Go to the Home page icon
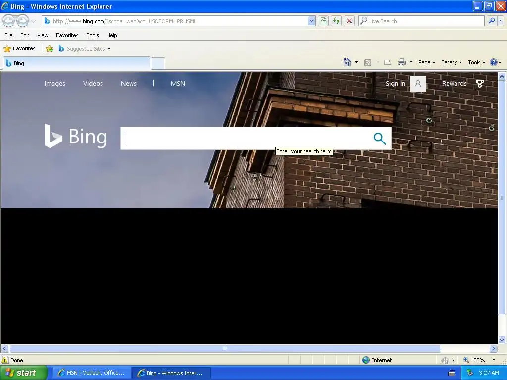This screenshot has height=380, width=507. pos(347,62)
